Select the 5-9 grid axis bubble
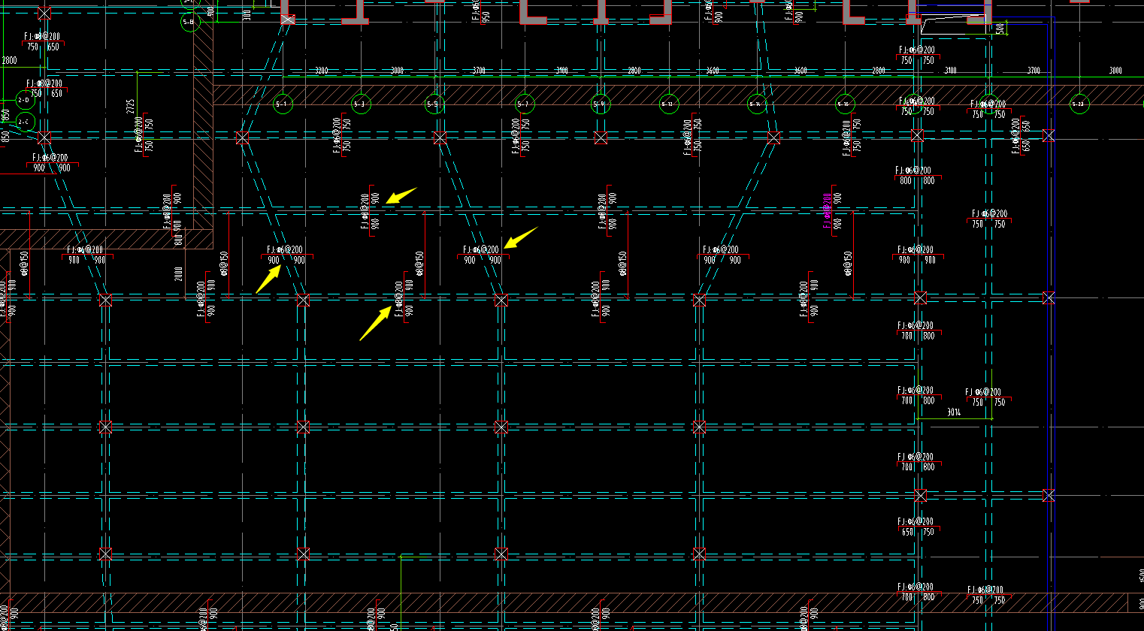The height and width of the screenshot is (631, 1144). point(600,104)
